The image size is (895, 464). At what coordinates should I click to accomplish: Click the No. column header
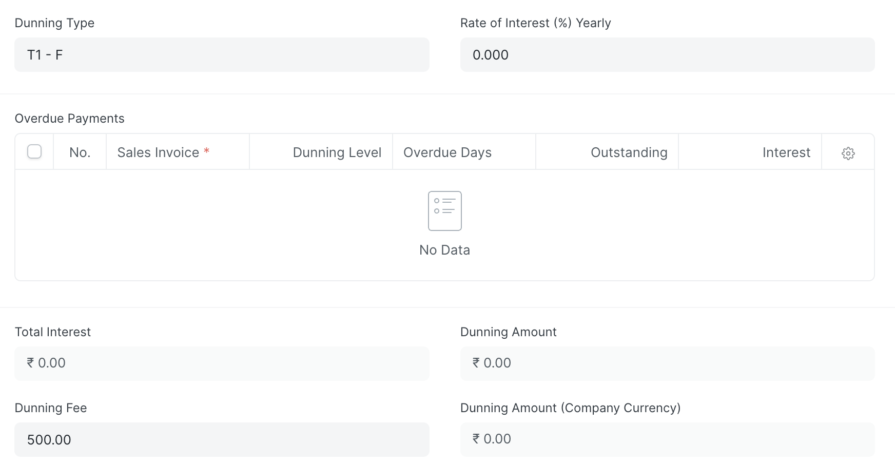[x=80, y=152]
